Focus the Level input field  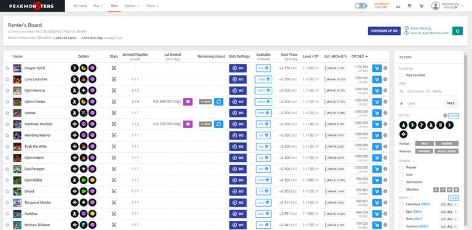click(x=419, y=103)
